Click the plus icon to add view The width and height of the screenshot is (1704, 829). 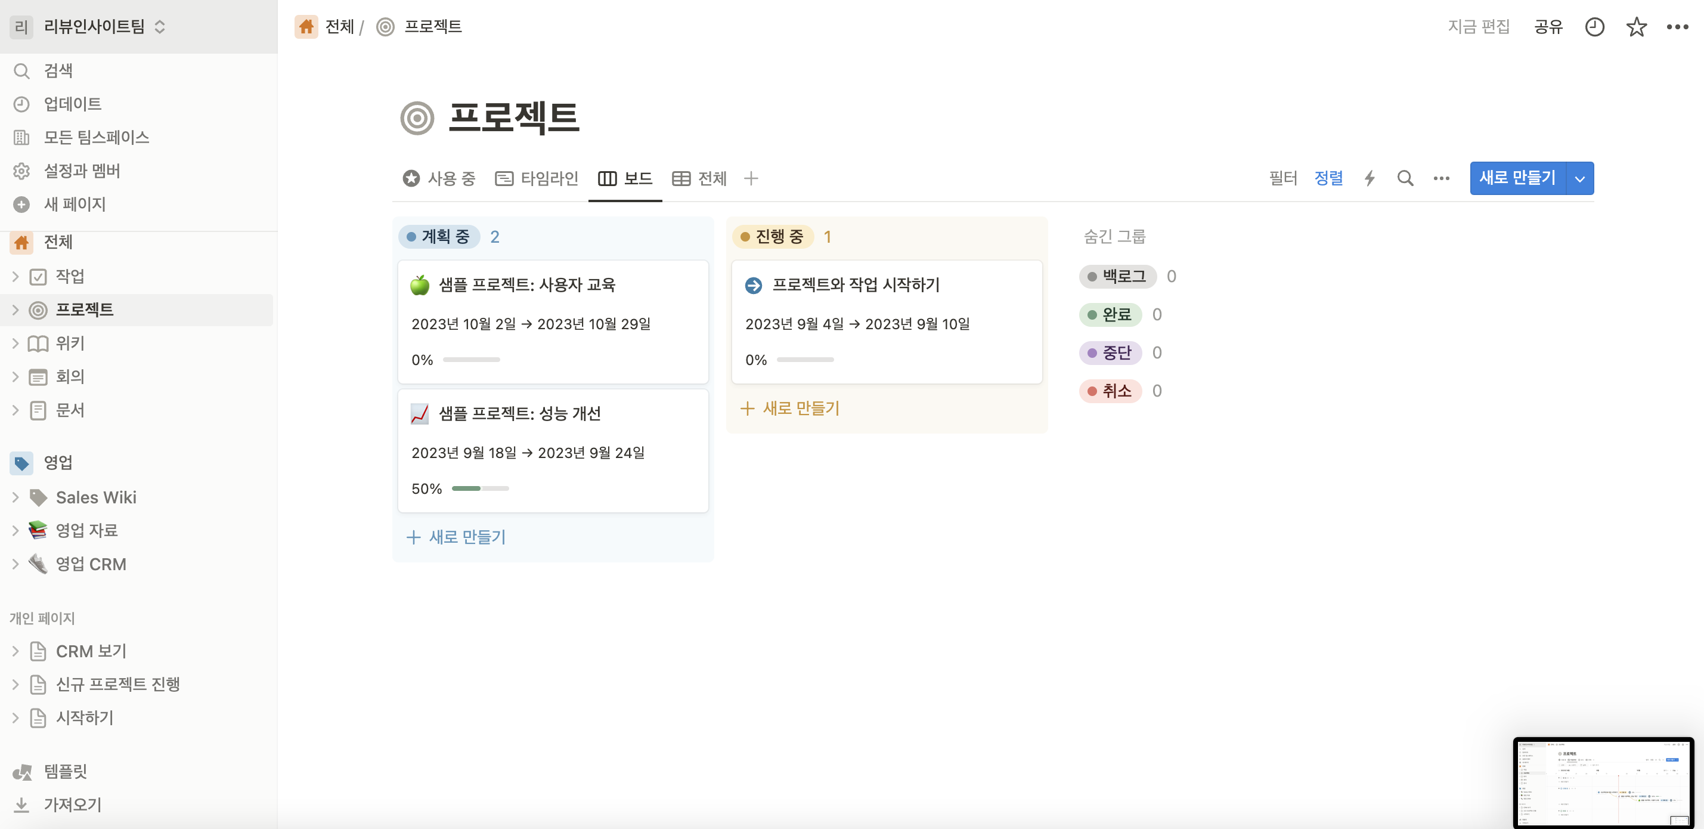point(750,178)
